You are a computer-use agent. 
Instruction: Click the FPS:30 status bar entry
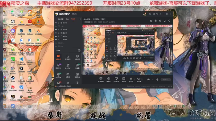tap(137, 86)
